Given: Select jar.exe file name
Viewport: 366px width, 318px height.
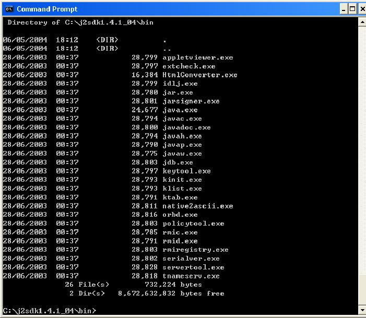Looking at the screenshot, I should [178, 92].
